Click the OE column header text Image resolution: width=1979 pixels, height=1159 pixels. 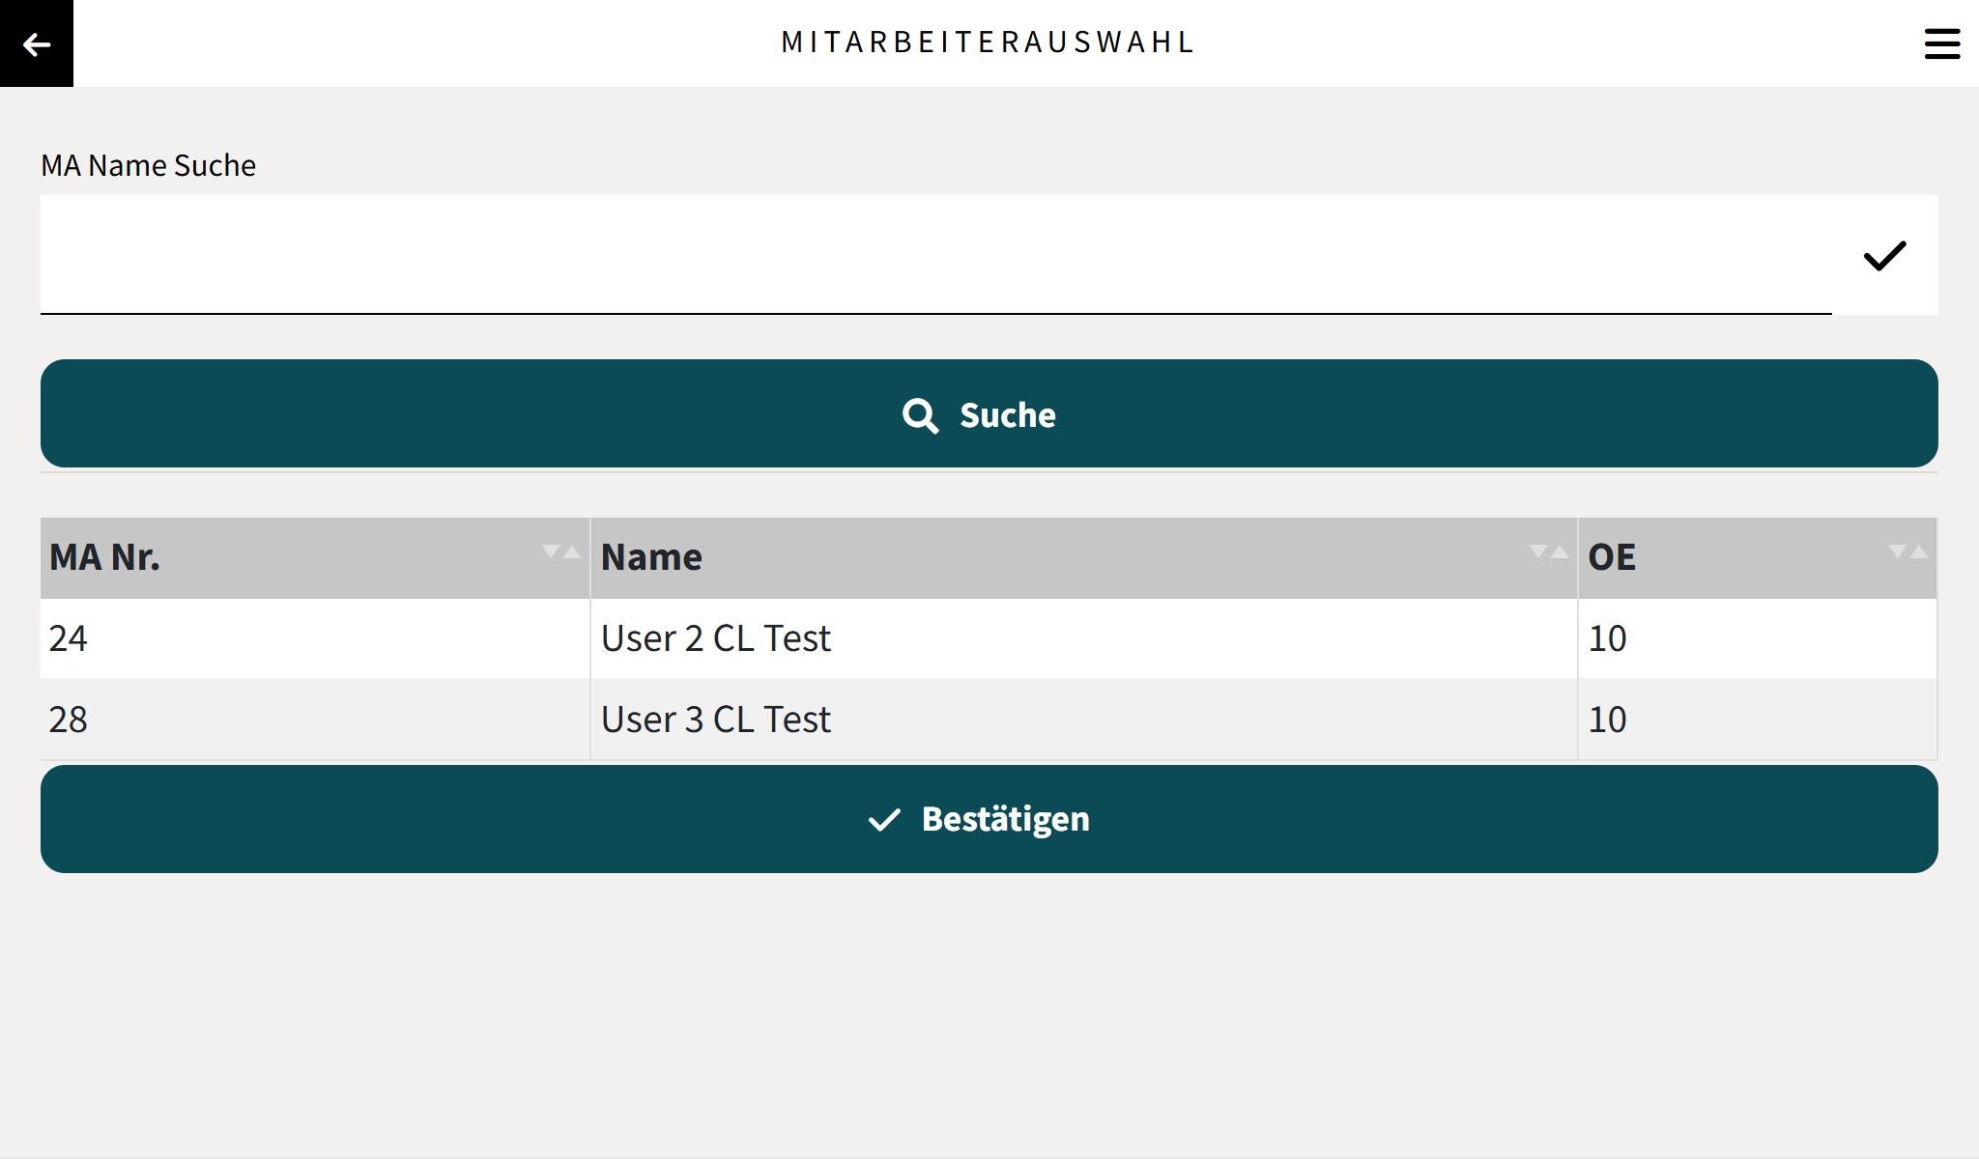pos(1611,557)
